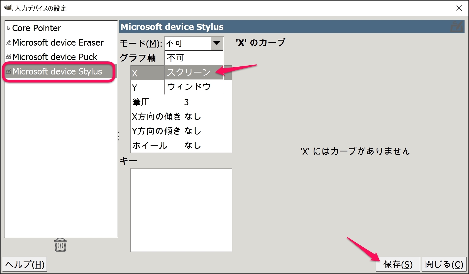Click the tablet icon beside Microsoft device Puck
The width and height of the screenshot is (469, 274).
[8, 57]
